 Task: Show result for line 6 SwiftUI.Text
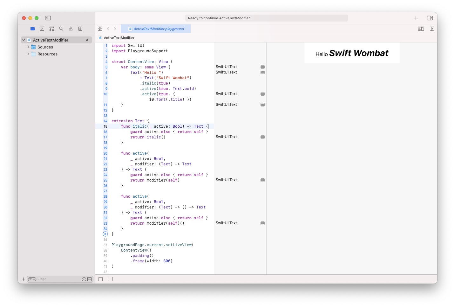point(262,72)
